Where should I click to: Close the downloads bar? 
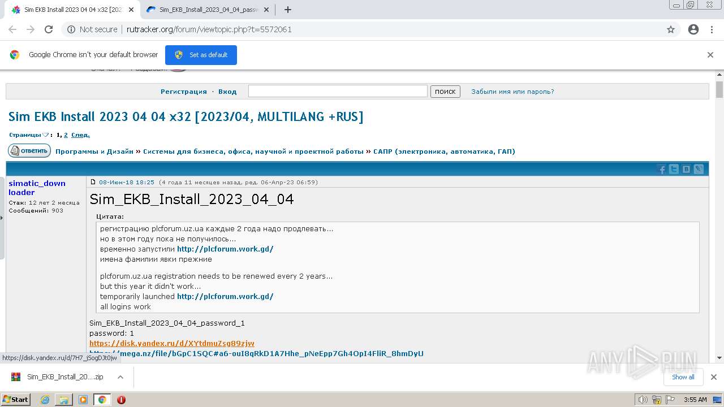coord(713,377)
